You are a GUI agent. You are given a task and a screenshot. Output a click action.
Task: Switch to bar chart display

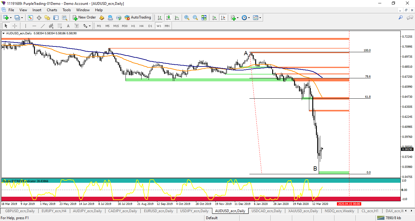[x=159, y=18]
